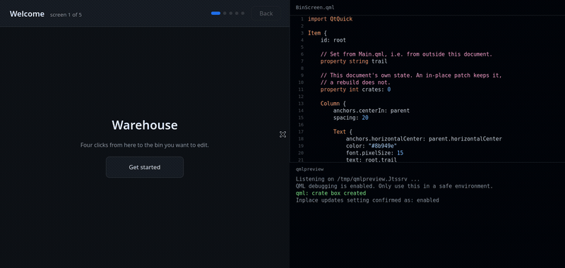Click code line 'anchors.horizontalCenter: parent.horizontalCenter'

(424, 139)
